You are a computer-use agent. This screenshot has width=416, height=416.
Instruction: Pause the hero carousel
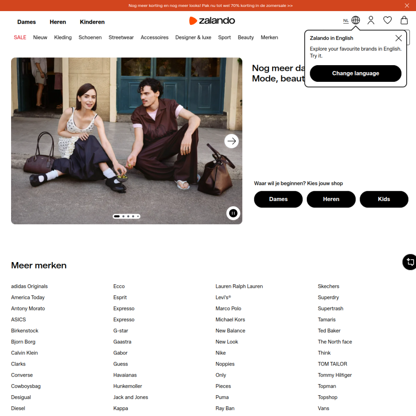pyautogui.click(x=233, y=213)
